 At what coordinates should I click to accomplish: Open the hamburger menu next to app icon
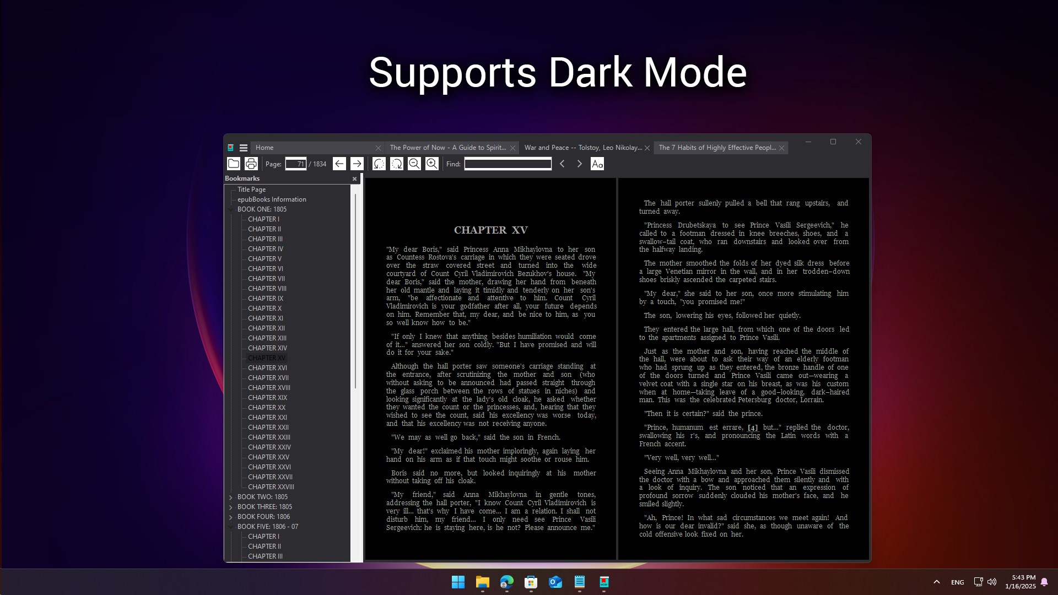(x=243, y=148)
